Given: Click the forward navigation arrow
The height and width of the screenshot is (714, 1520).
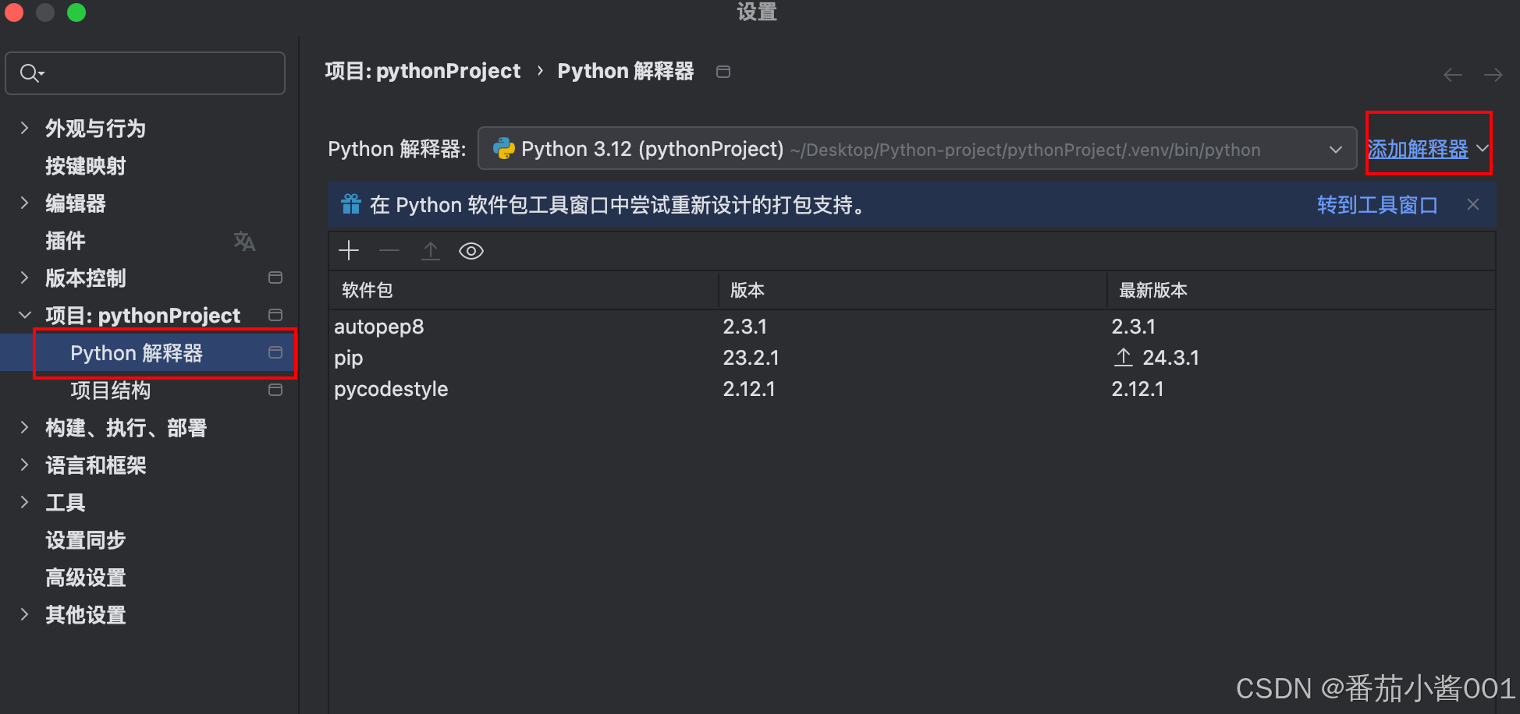Looking at the screenshot, I should pos(1493,75).
